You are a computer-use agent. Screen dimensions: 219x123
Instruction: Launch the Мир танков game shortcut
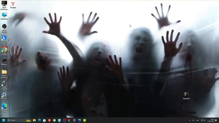coord(4,85)
